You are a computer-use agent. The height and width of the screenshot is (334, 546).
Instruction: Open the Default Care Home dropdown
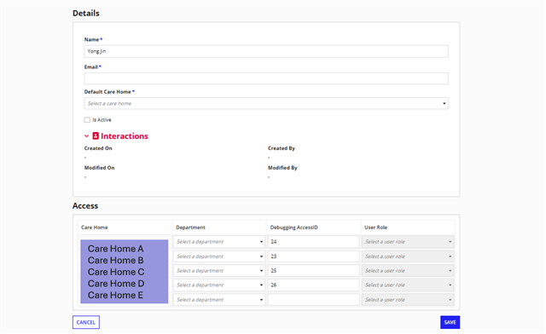point(266,103)
